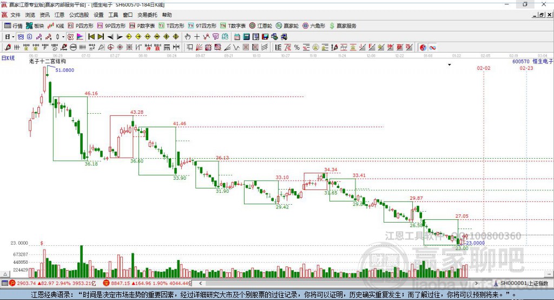Launch the 赢家轮 wheel tool
This screenshot has width=554, height=300.
pos(287,26)
